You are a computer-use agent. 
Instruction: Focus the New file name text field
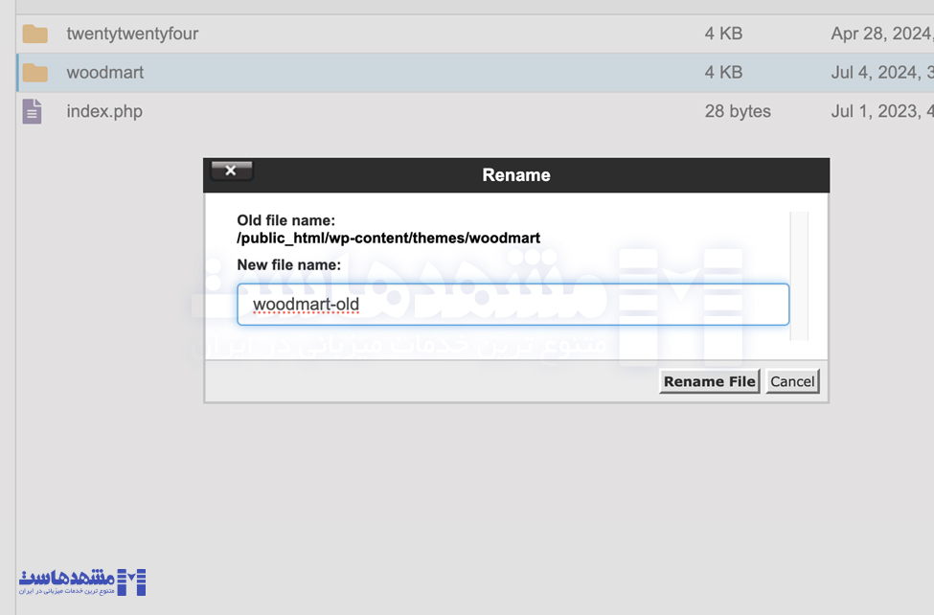pos(513,305)
